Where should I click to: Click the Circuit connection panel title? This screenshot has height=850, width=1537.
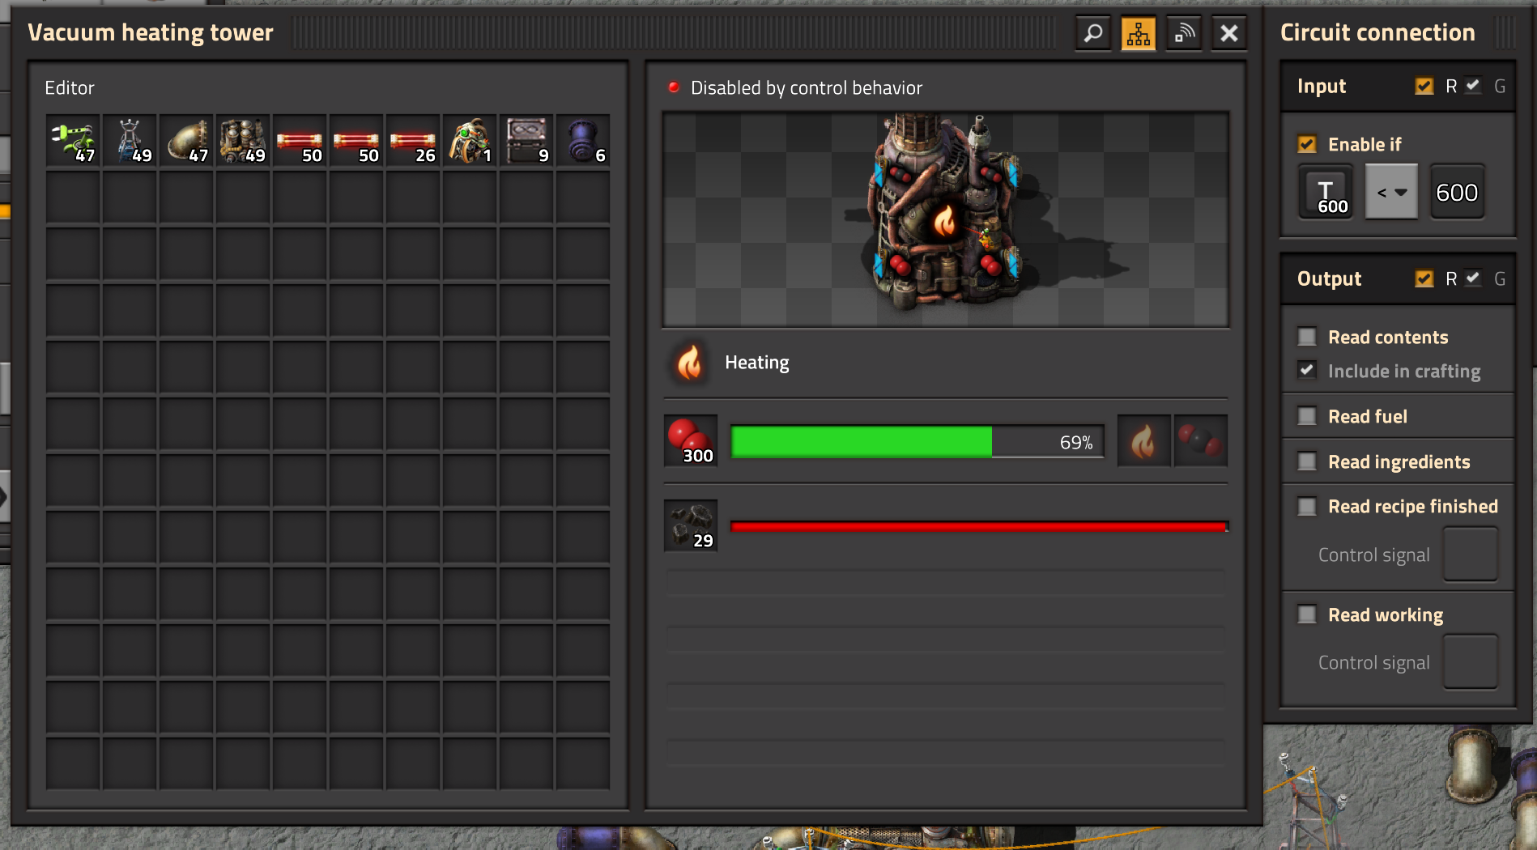tap(1377, 33)
